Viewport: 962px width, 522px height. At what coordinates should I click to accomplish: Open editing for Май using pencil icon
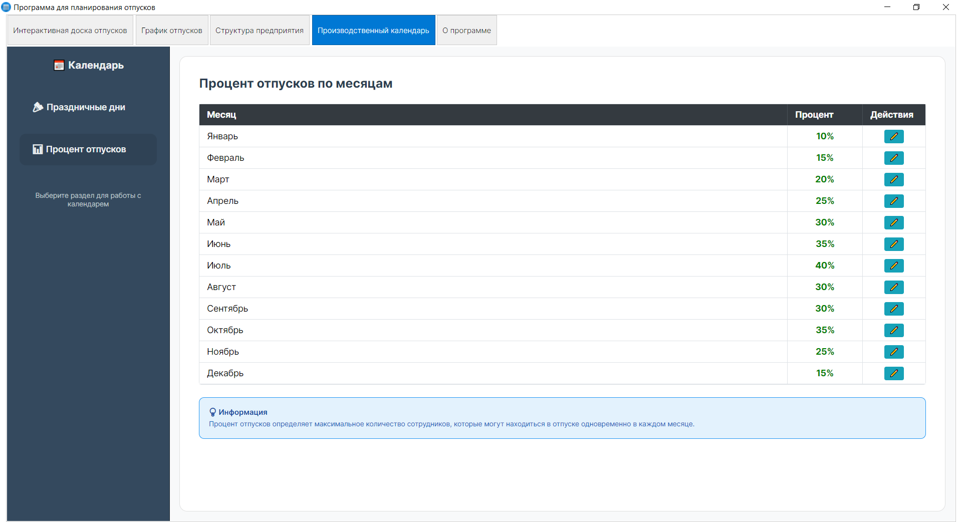click(x=893, y=222)
